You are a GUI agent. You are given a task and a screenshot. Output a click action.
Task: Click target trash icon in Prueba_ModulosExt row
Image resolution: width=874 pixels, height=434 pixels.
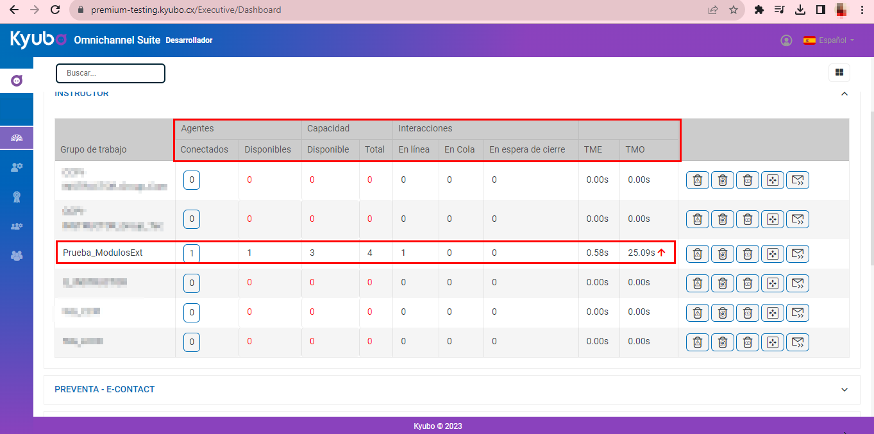point(723,254)
